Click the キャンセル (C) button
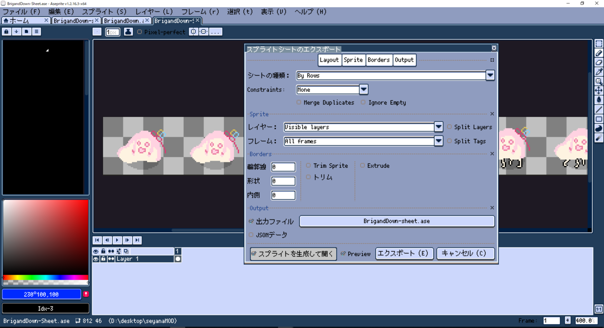604x328 pixels. click(x=466, y=254)
